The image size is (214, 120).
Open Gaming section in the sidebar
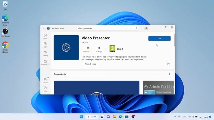point(45,53)
